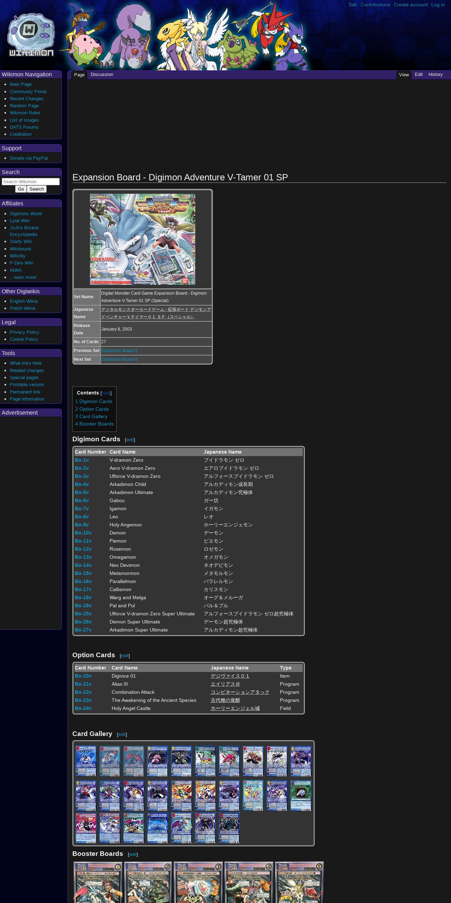Open card number Bo-24v
This screenshot has width=451, height=903.
pos(83,708)
